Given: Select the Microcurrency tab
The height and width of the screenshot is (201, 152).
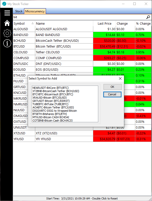Looking at the screenshot, I should pos(35,11).
